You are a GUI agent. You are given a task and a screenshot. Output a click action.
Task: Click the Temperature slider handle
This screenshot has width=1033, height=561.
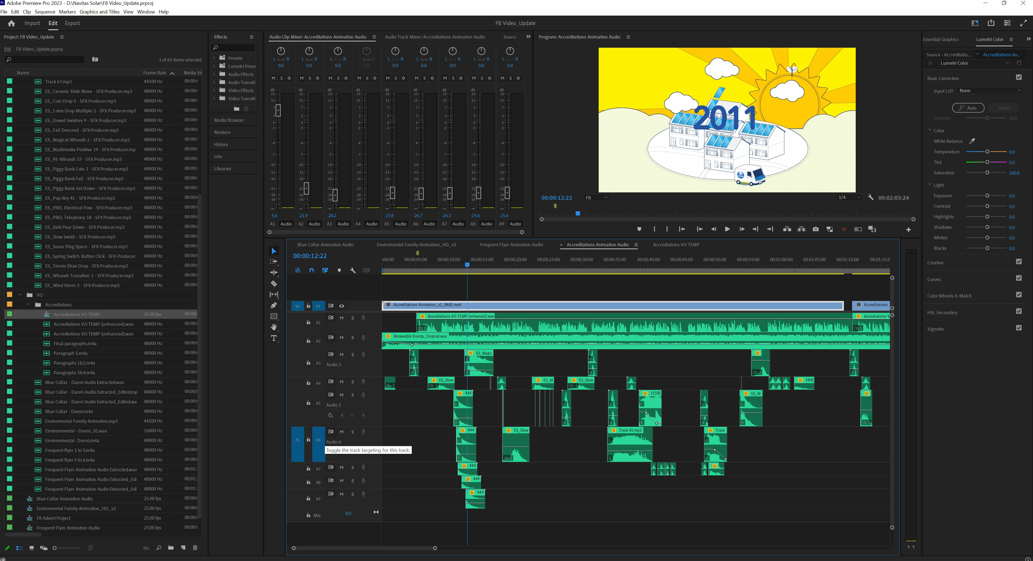pos(987,152)
